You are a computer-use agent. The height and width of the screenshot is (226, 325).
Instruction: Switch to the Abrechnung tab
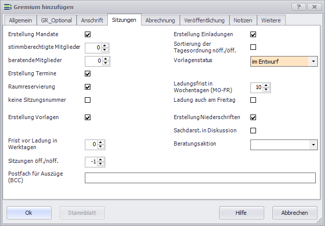(160, 20)
